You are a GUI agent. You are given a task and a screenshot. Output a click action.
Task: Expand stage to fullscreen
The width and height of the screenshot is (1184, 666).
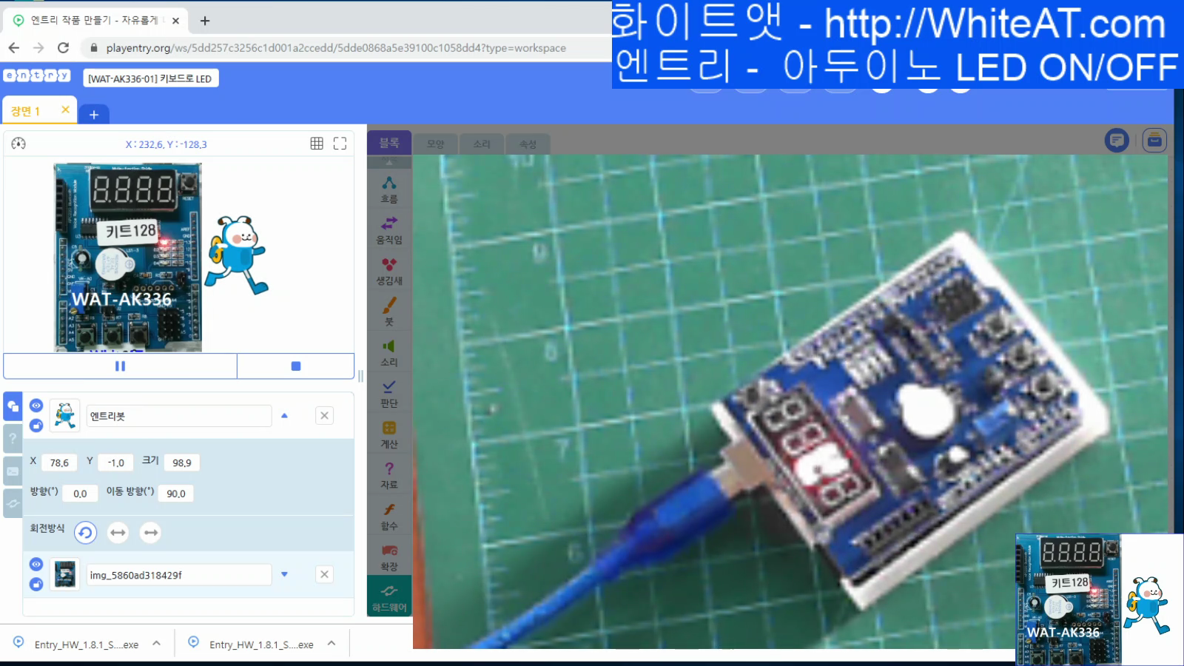340,144
